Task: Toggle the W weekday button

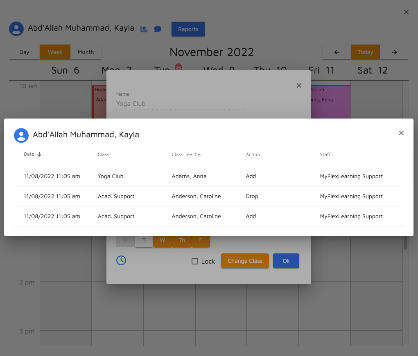Action: point(163,240)
